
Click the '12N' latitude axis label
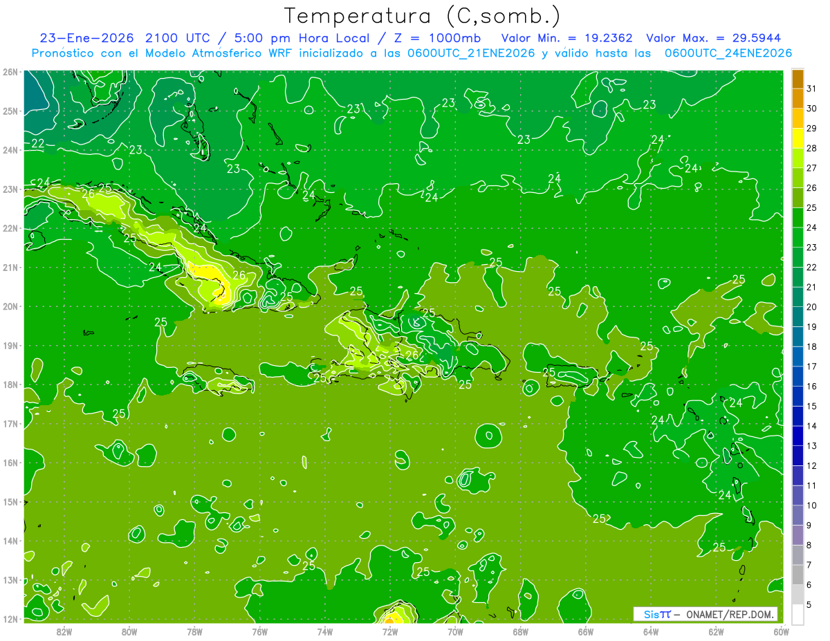tap(10, 619)
